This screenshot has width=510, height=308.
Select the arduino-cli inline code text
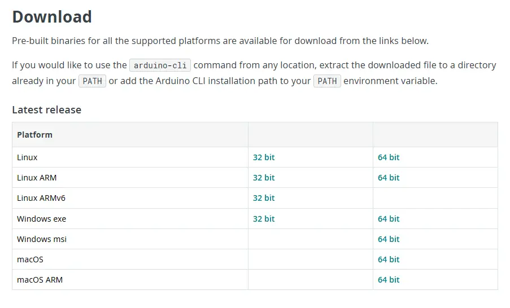(x=160, y=65)
